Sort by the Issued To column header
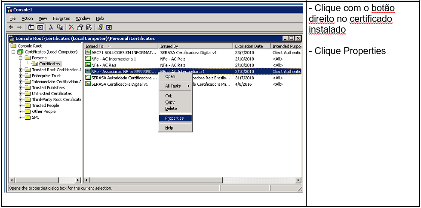 point(120,46)
